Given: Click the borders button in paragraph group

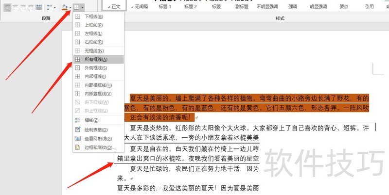Looking at the screenshot, I should pos(77,8).
